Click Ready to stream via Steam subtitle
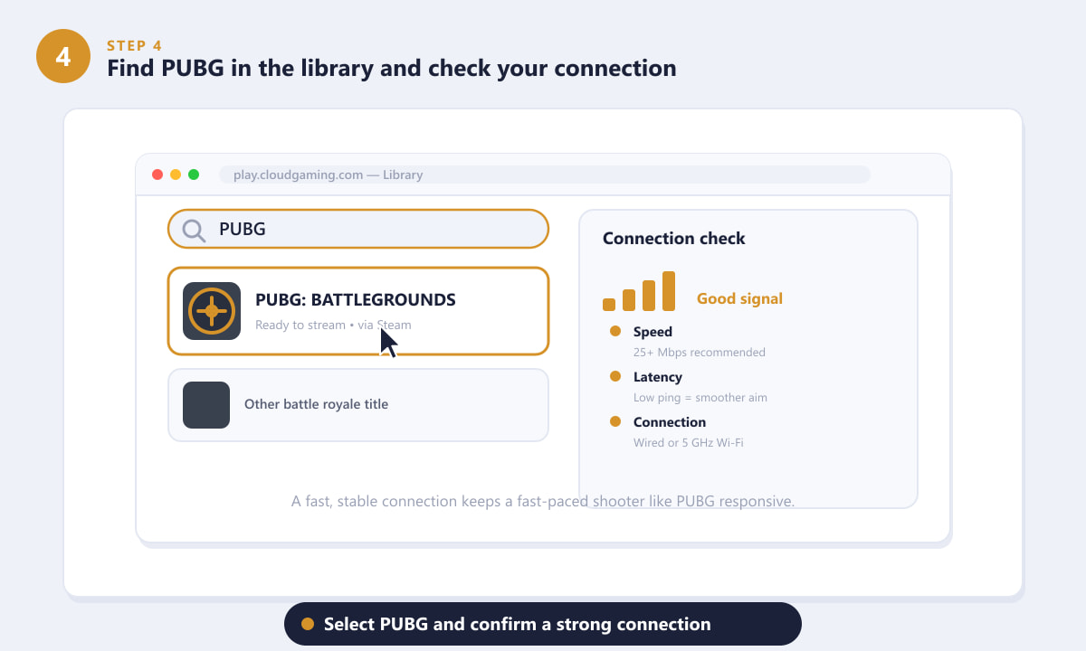Image resolution: width=1086 pixels, height=651 pixels. click(333, 325)
